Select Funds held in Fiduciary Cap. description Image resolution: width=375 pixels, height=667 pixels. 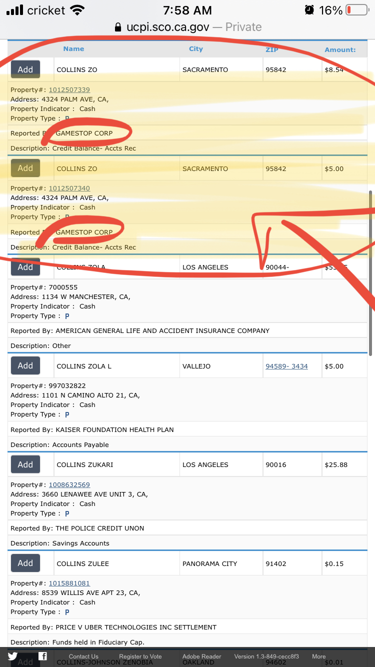pyautogui.click(x=98, y=642)
